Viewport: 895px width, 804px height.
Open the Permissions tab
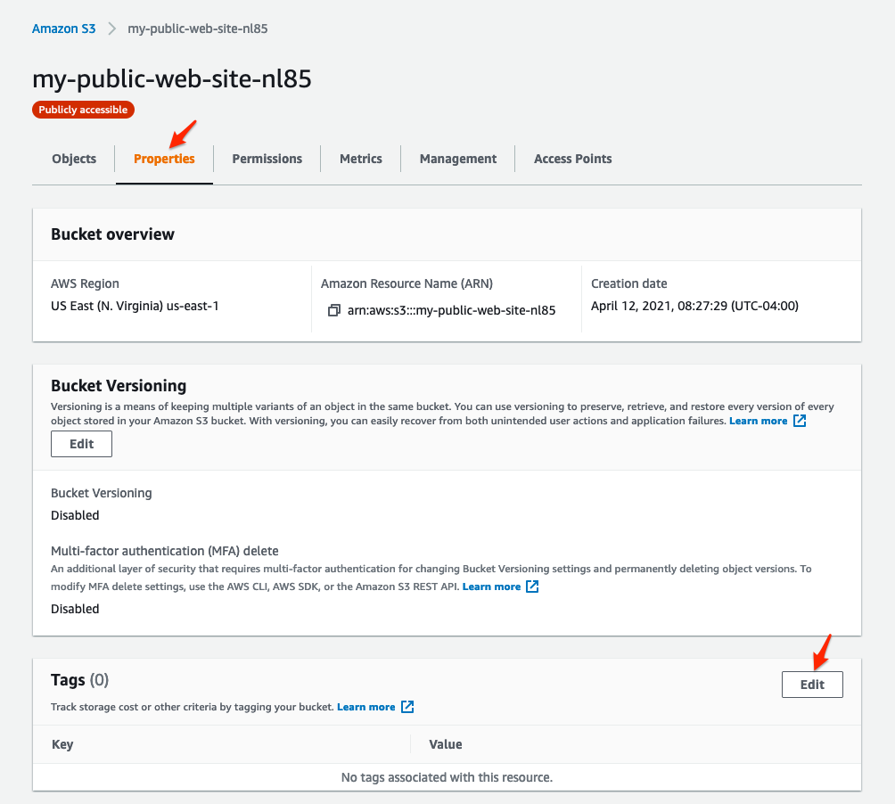point(267,159)
